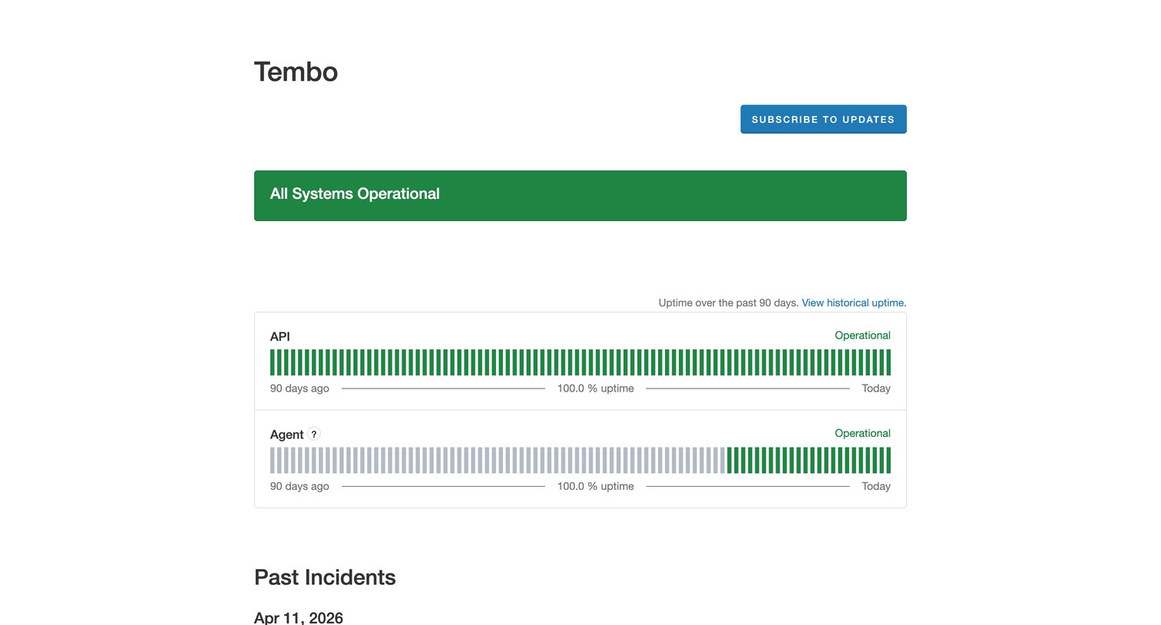Click API 100.0 % uptime value

coord(596,389)
